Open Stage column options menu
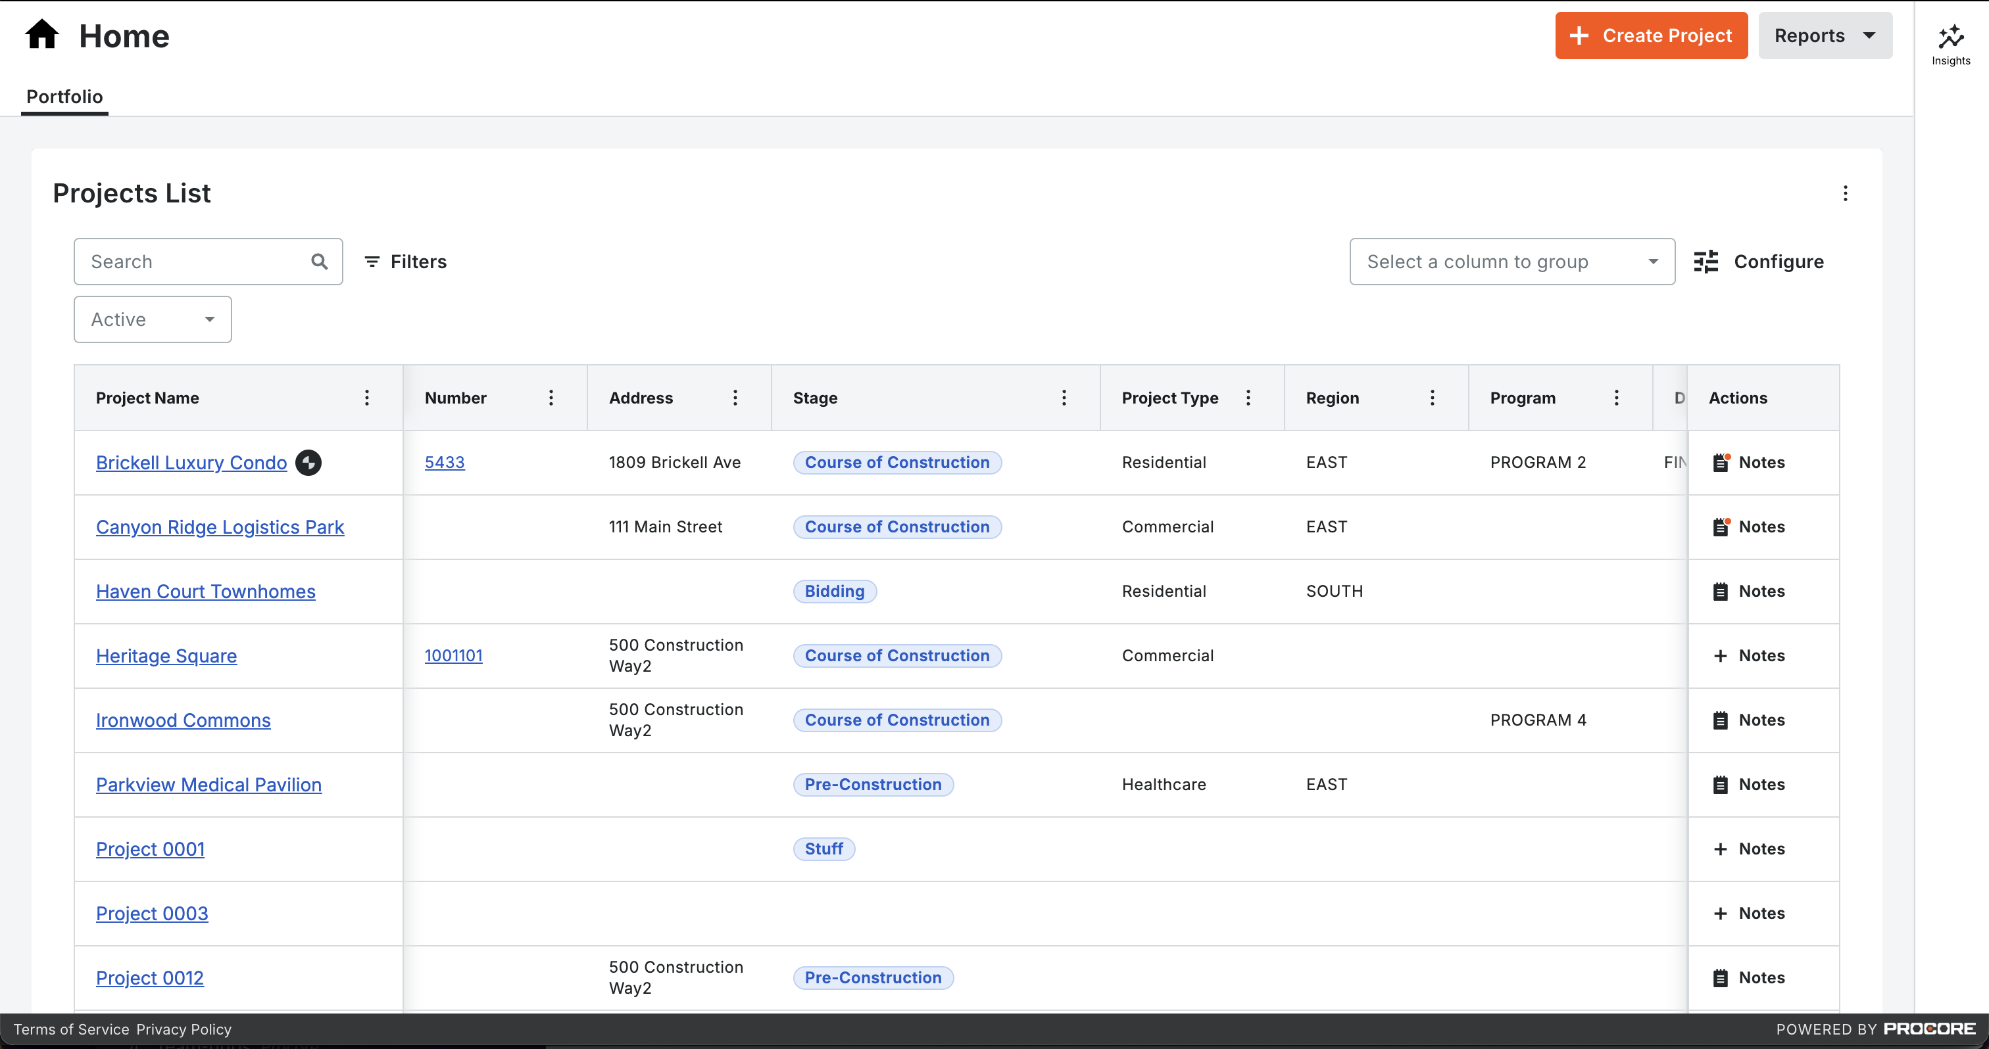1989x1049 pixels. pyautogui.click(x=1064, y=398)
